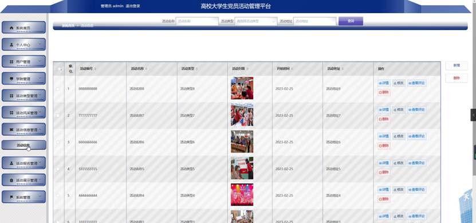The width and height of the screenshot is (476, 223).
Task: Open 详情 for row 6666666666
Action: click(384, 136)
